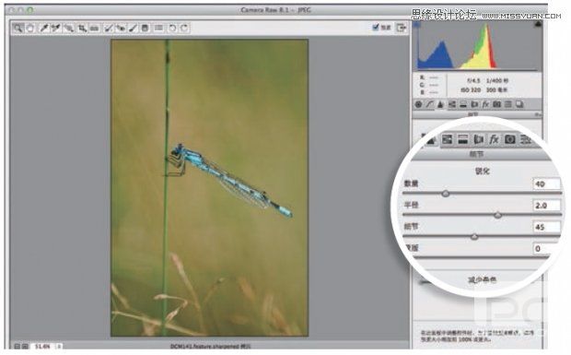This screenshot has width=571, height=355.
Task: Click the Camera Raw 8.1 title text
Action: (x=275, y=10)
